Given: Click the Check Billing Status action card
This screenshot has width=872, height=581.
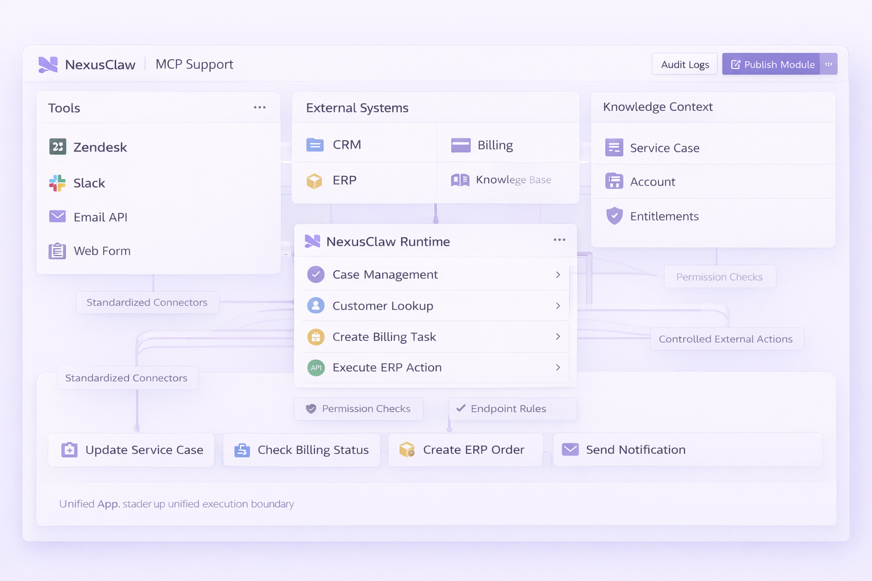Looking at the screenshot, I should 301,450.
